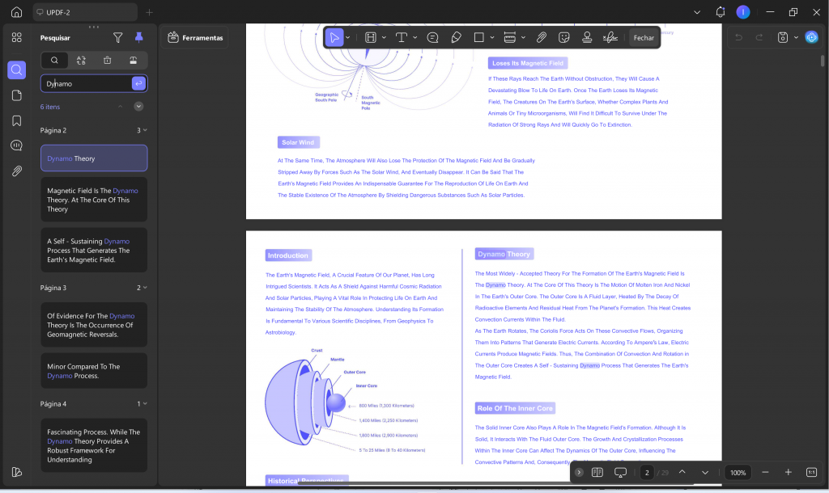
Task: Open result 'A Self - Sustaining Dynamo Process'
Action: click(94, 251)
